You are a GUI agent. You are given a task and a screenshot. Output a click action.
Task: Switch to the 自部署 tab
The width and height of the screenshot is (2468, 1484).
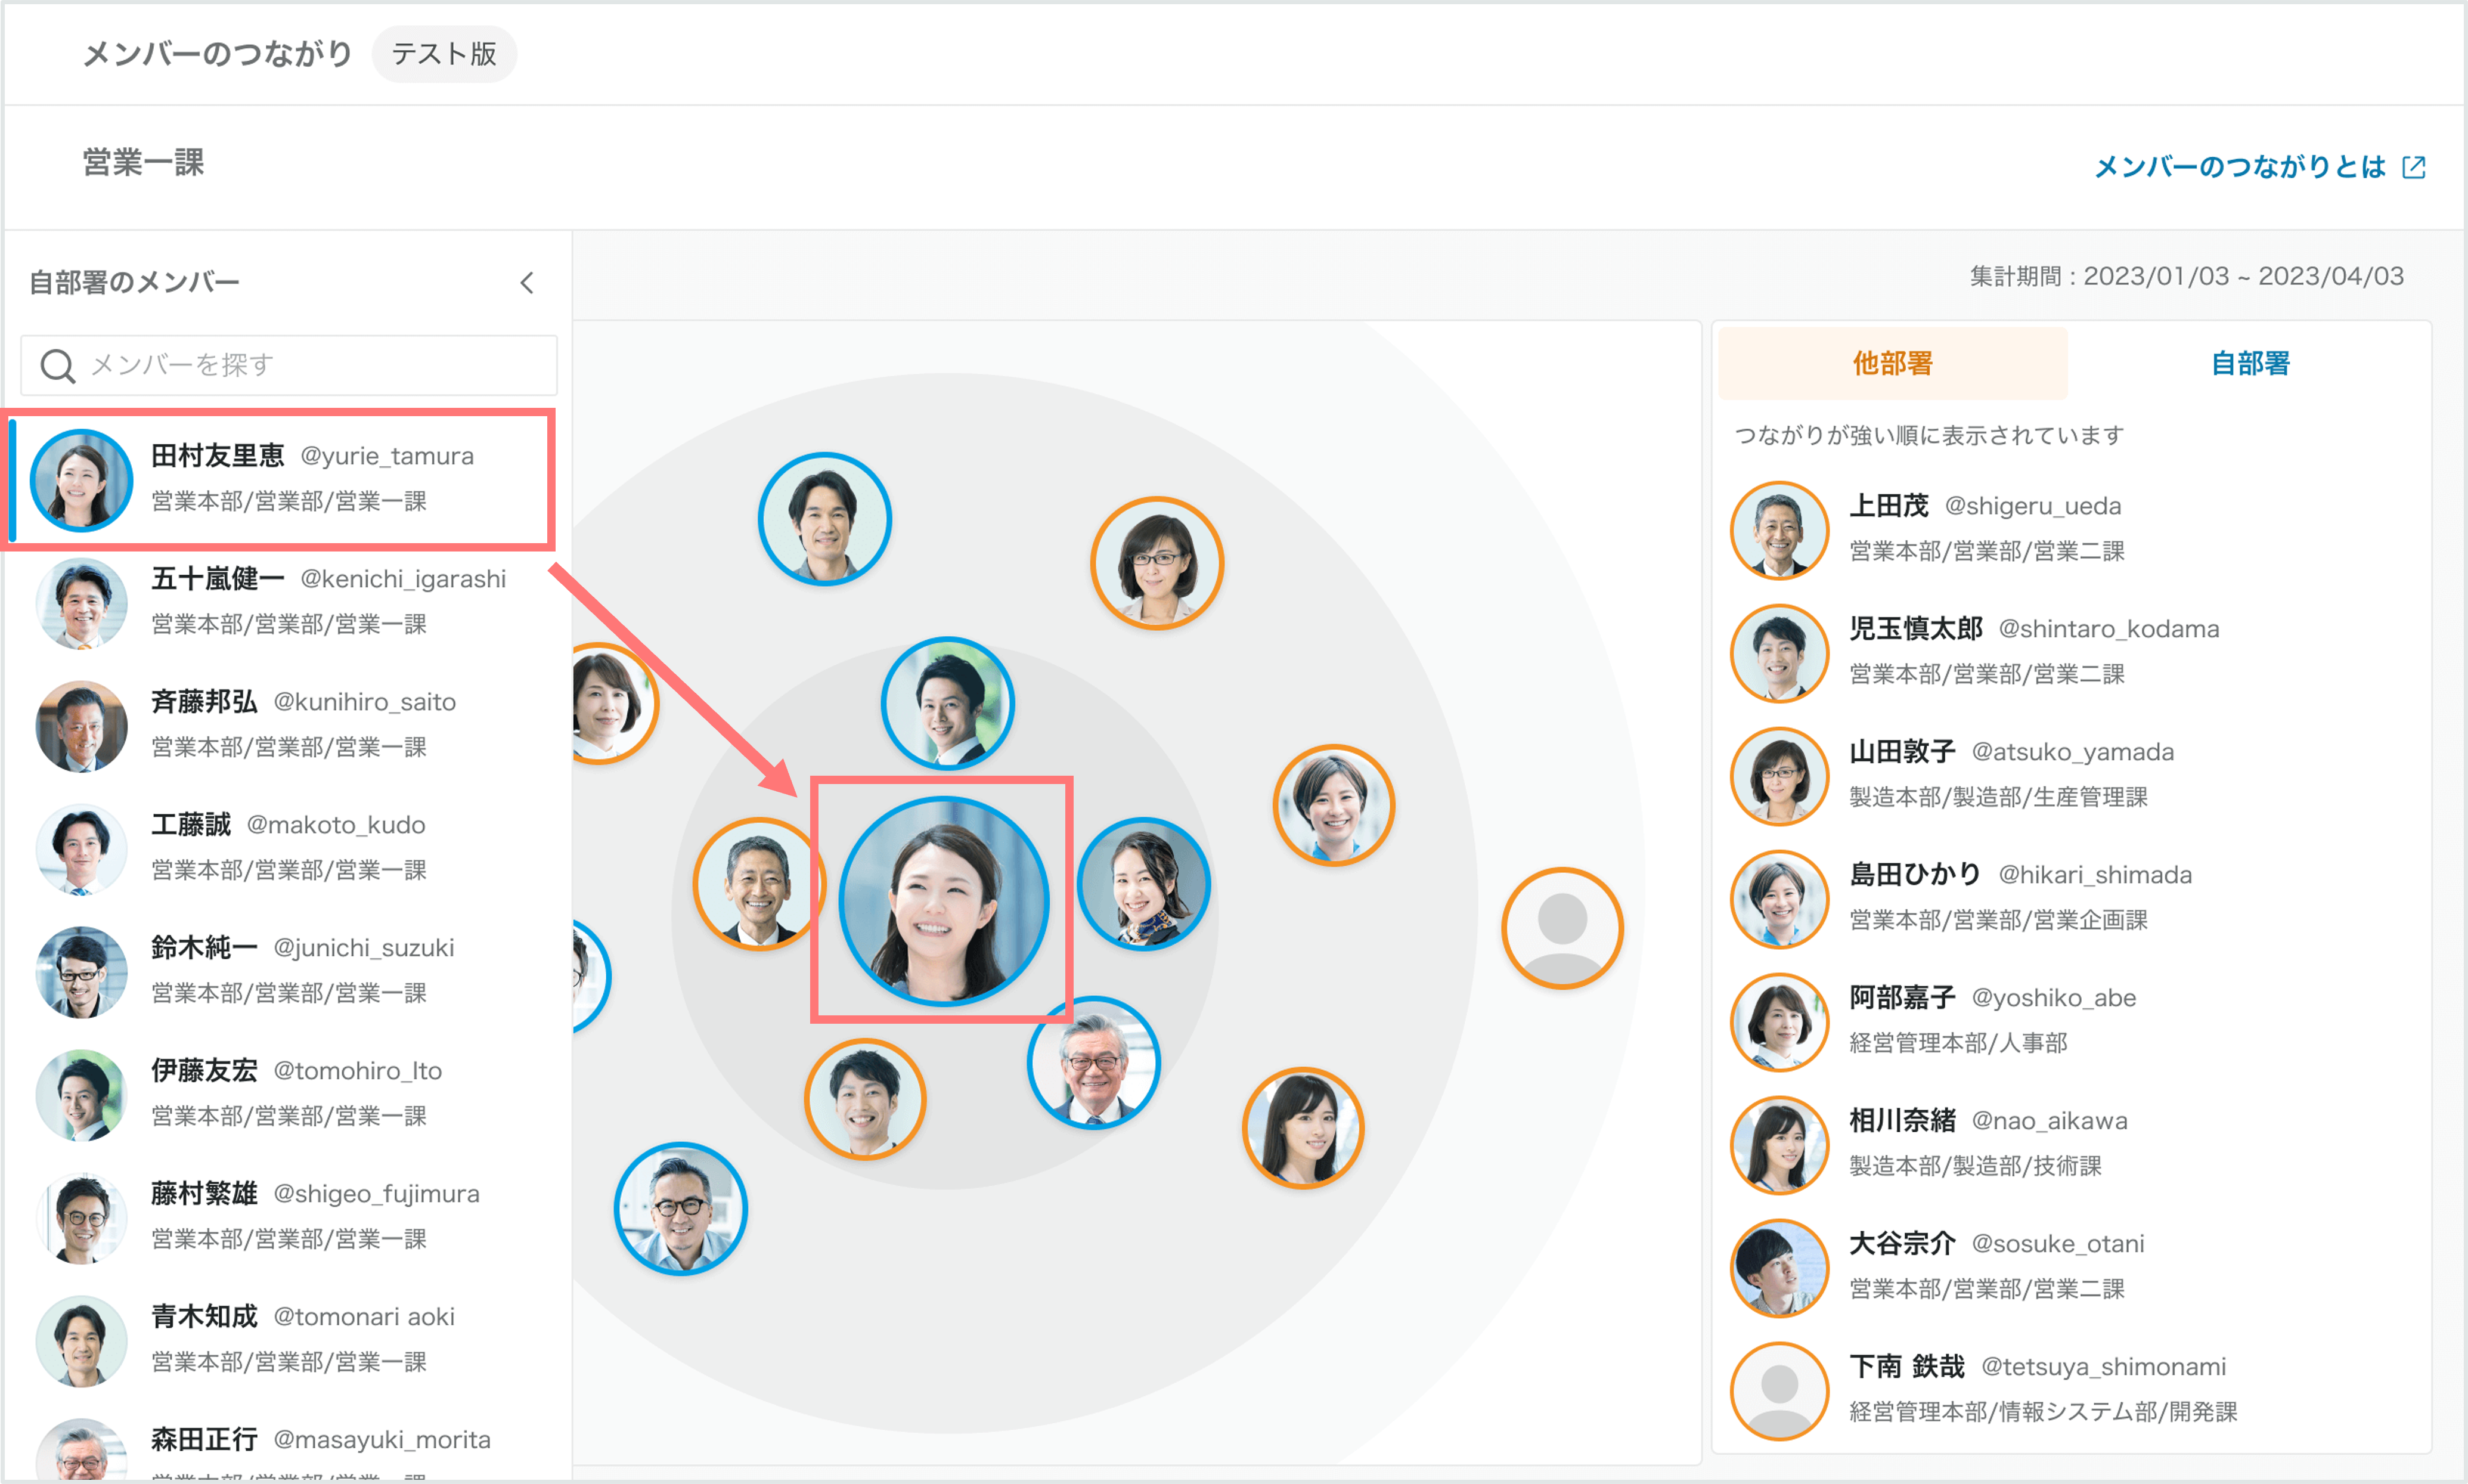[2250, 363]
